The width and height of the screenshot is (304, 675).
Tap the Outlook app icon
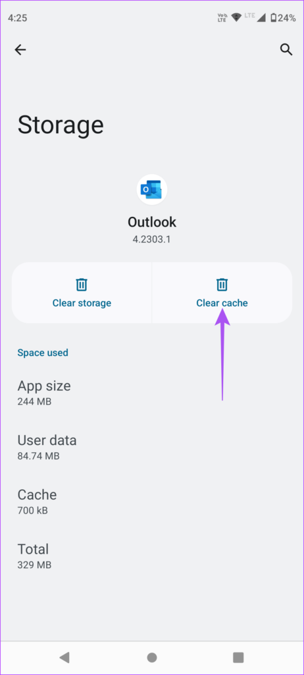[152, 189]
